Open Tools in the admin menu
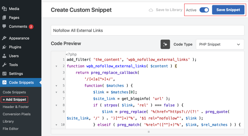The height and width of the screenshot is (136, 248). click(x=13, y=65)
